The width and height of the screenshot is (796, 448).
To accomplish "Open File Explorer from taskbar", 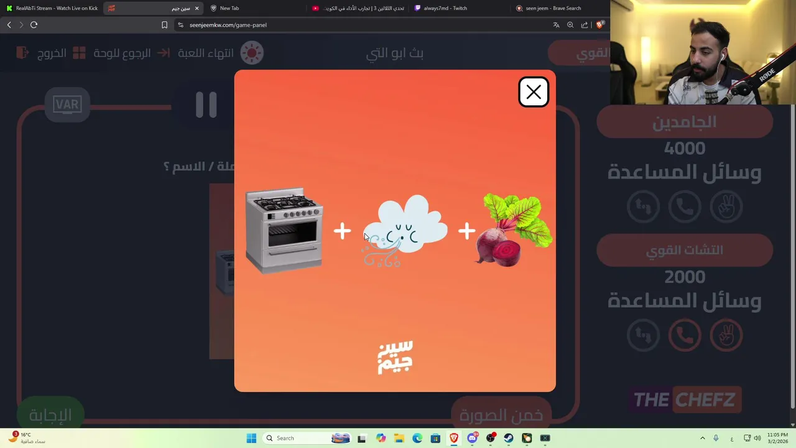I will tap(399, 438).
